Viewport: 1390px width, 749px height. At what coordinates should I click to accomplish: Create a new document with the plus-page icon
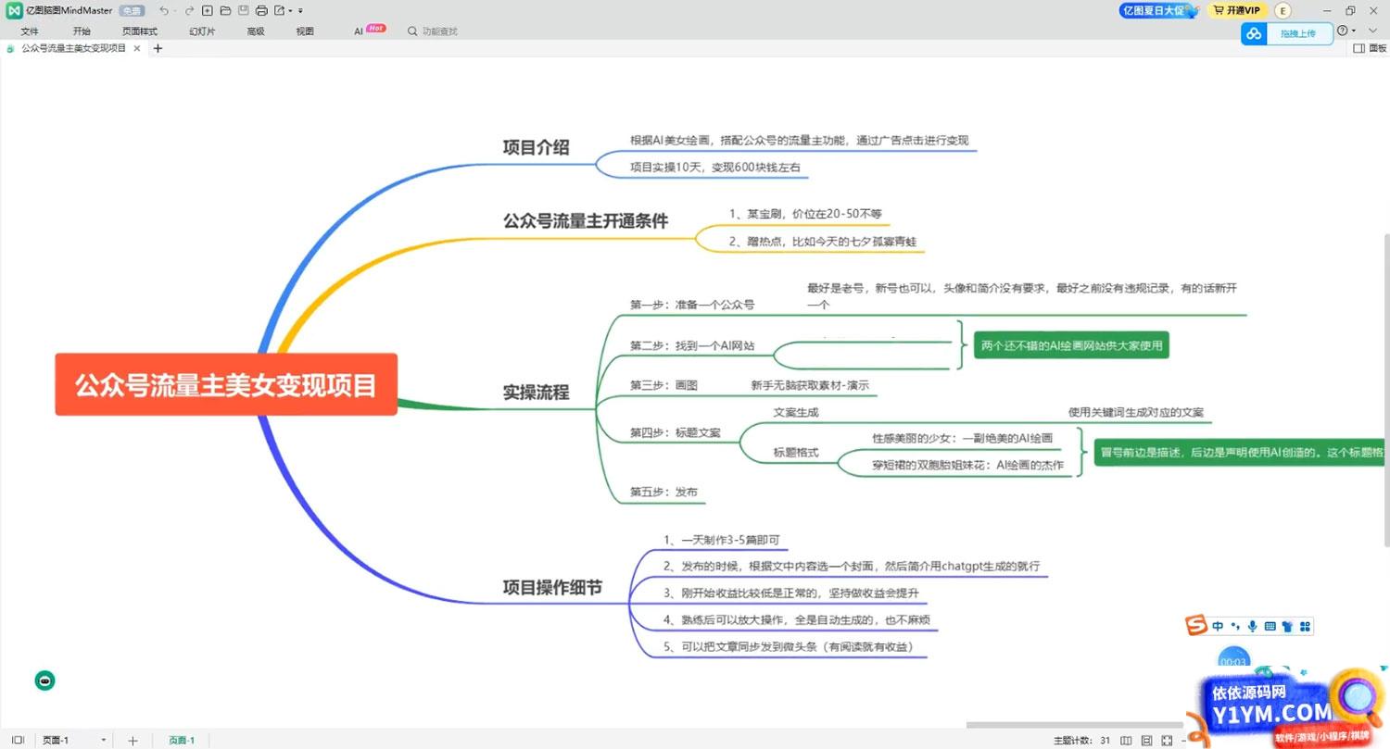click(207, 11)
